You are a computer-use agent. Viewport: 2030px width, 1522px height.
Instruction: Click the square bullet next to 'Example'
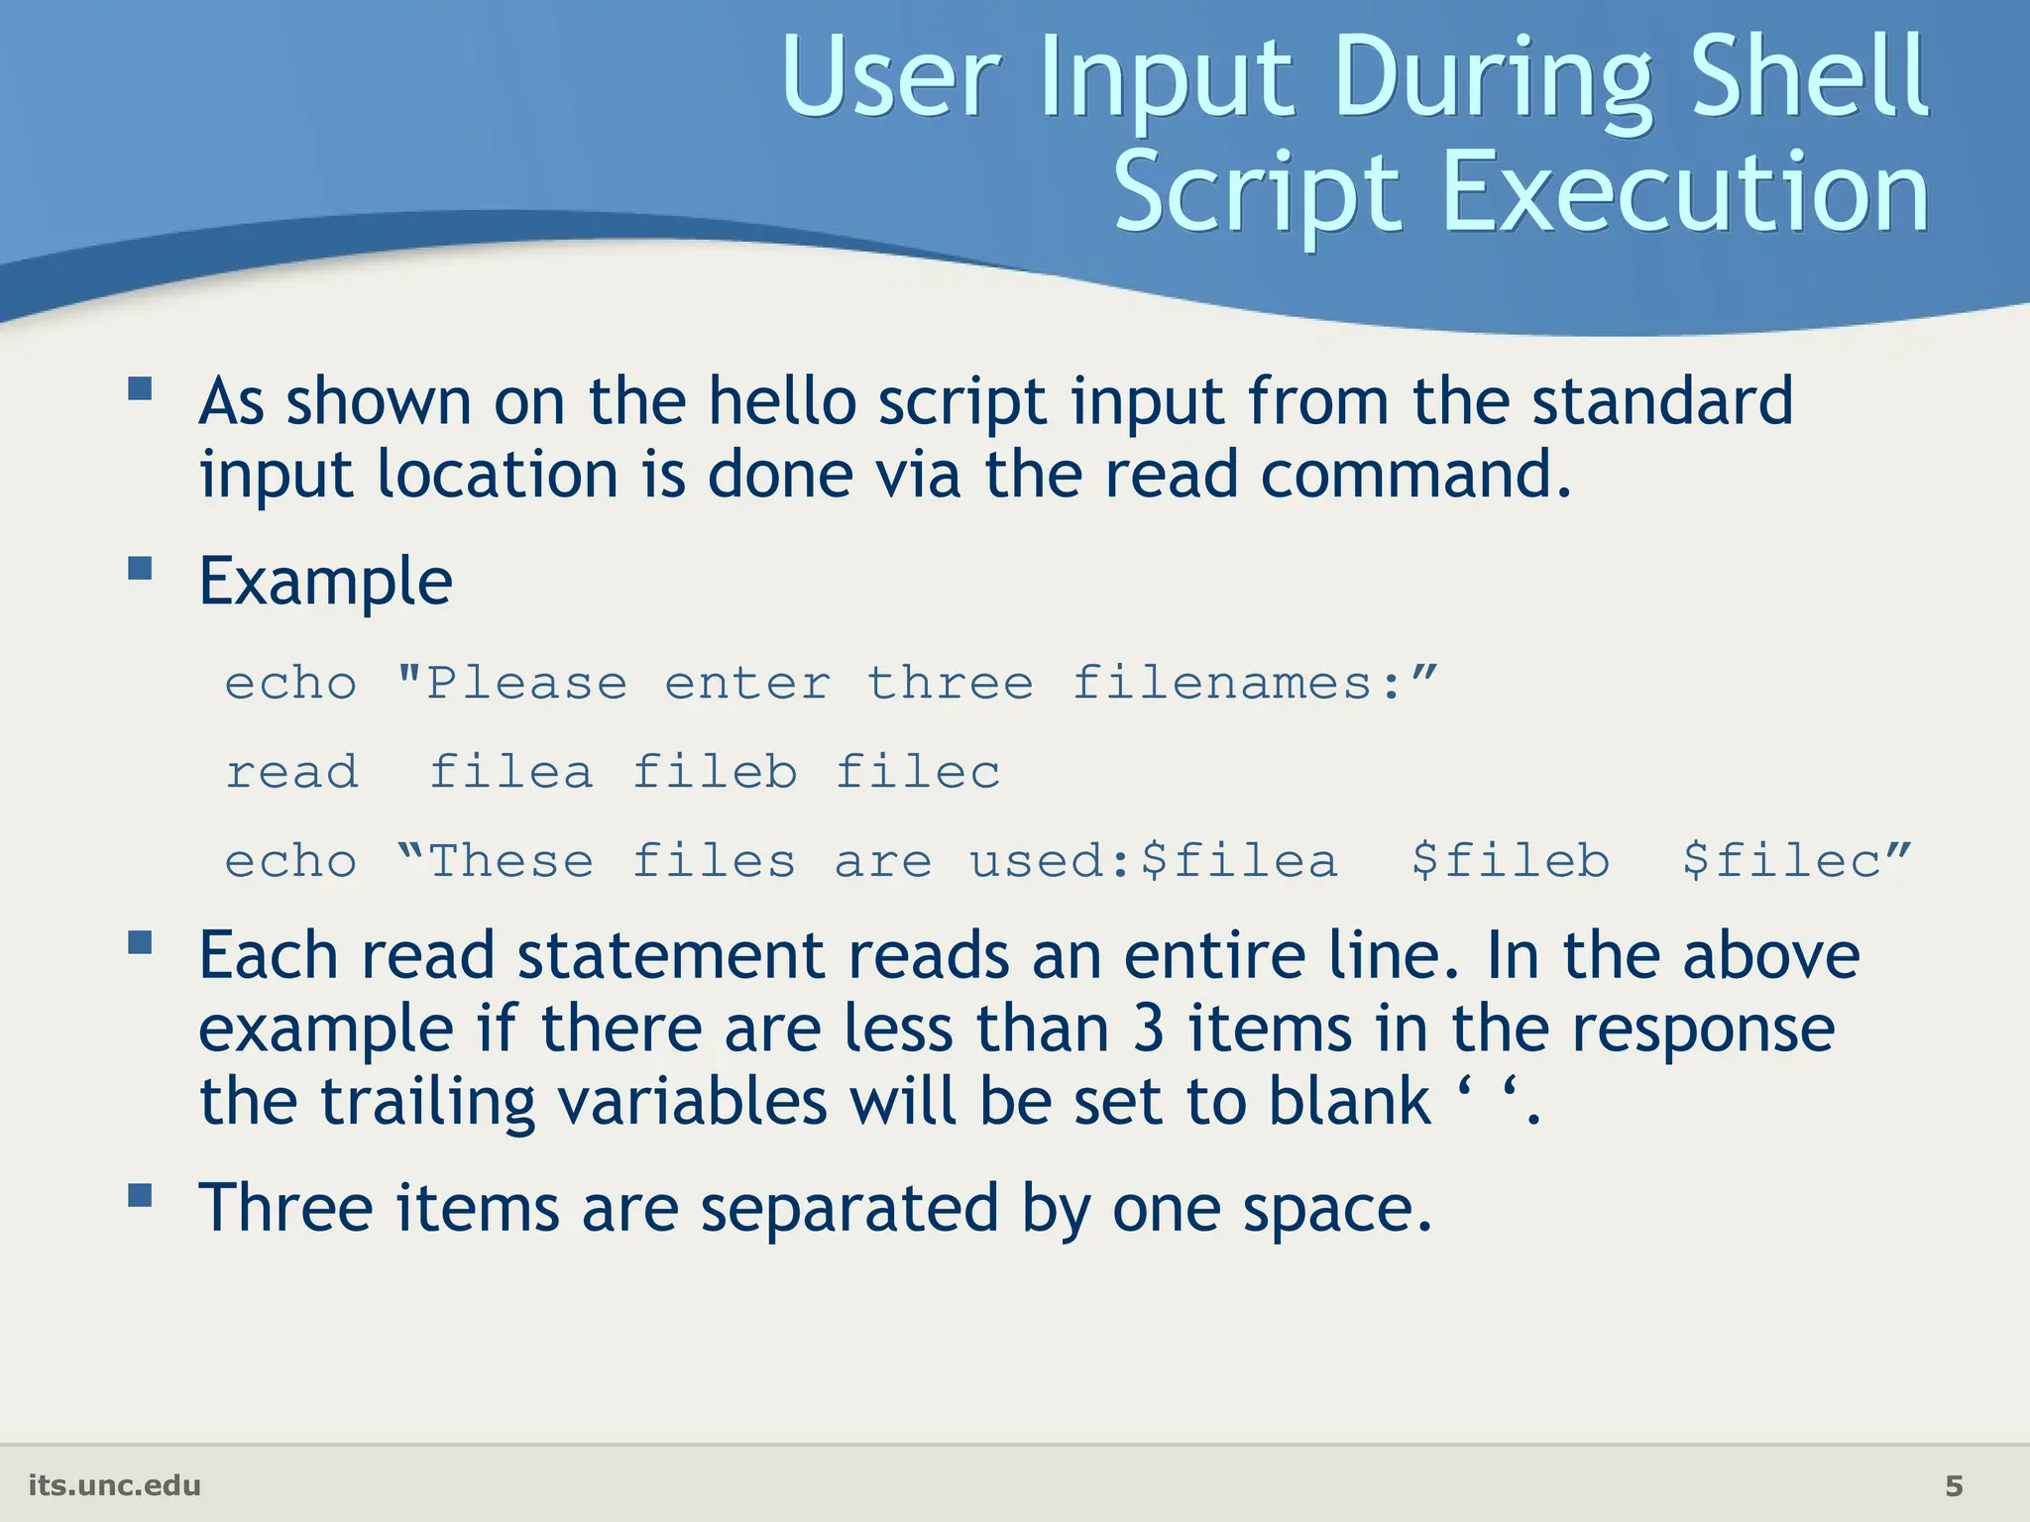point(140,567)
